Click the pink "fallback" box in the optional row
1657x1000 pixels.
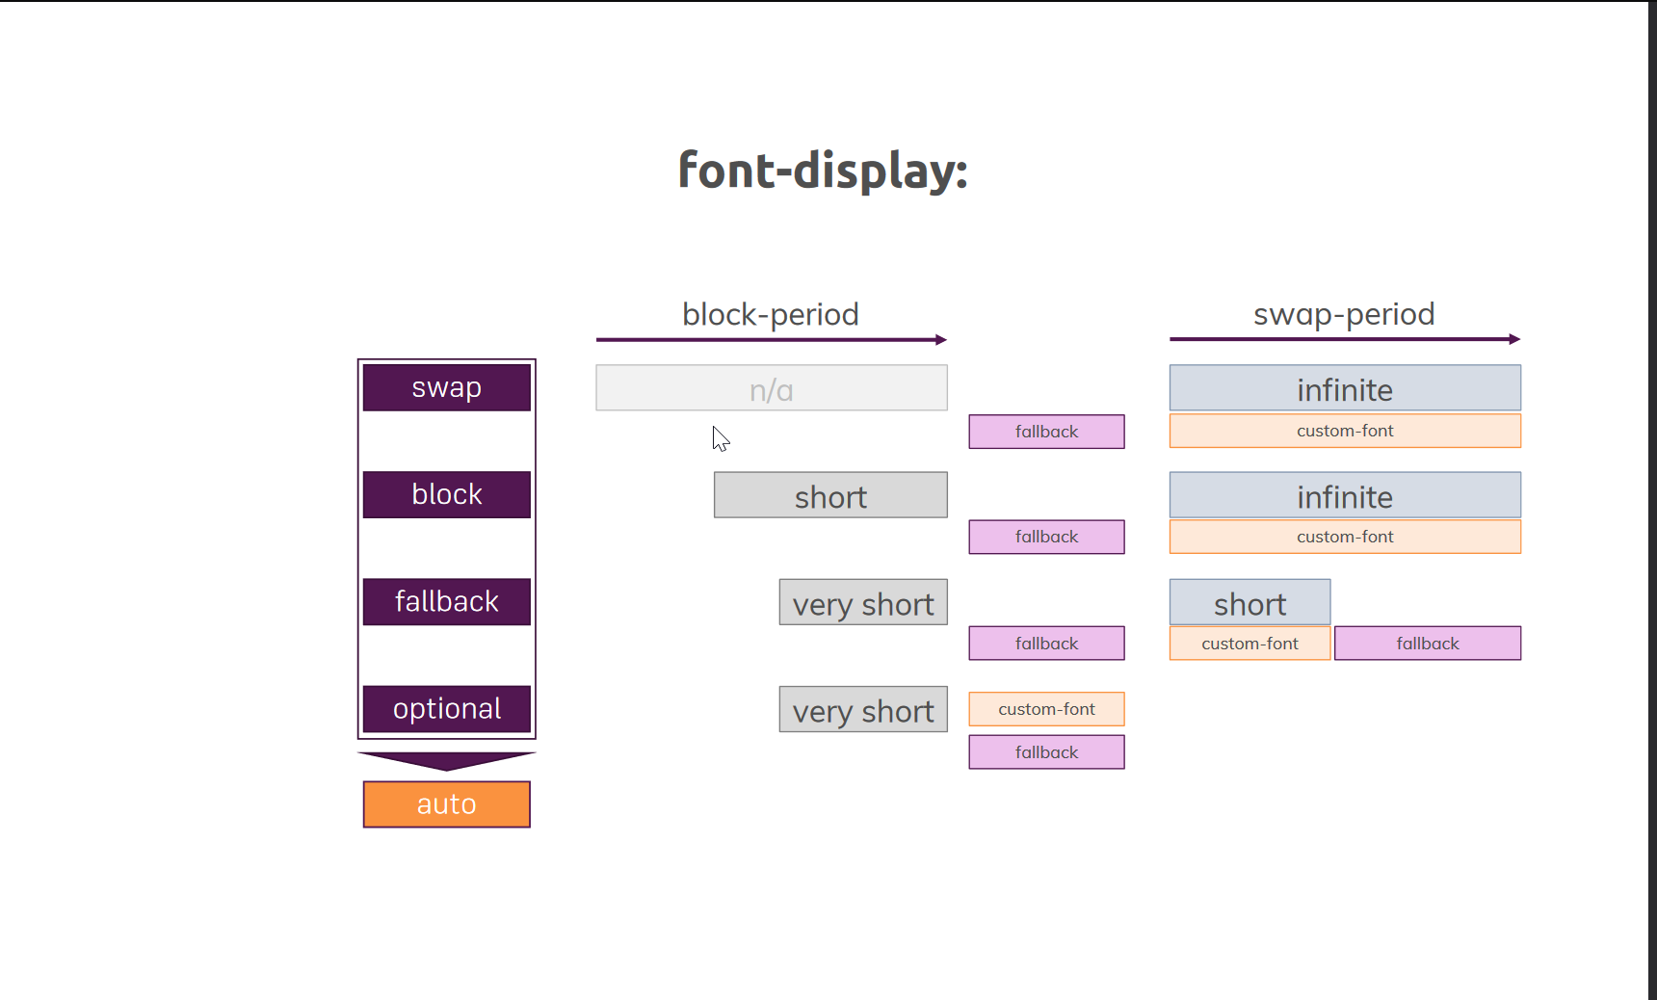click(x=1047, y=752)
